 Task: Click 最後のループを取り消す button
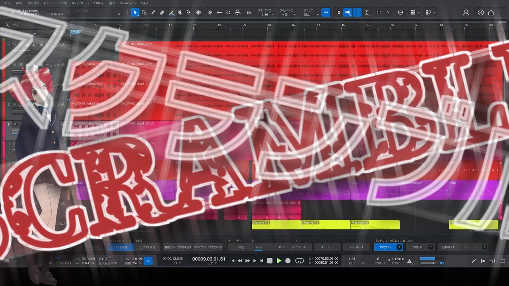coord(177,247)
